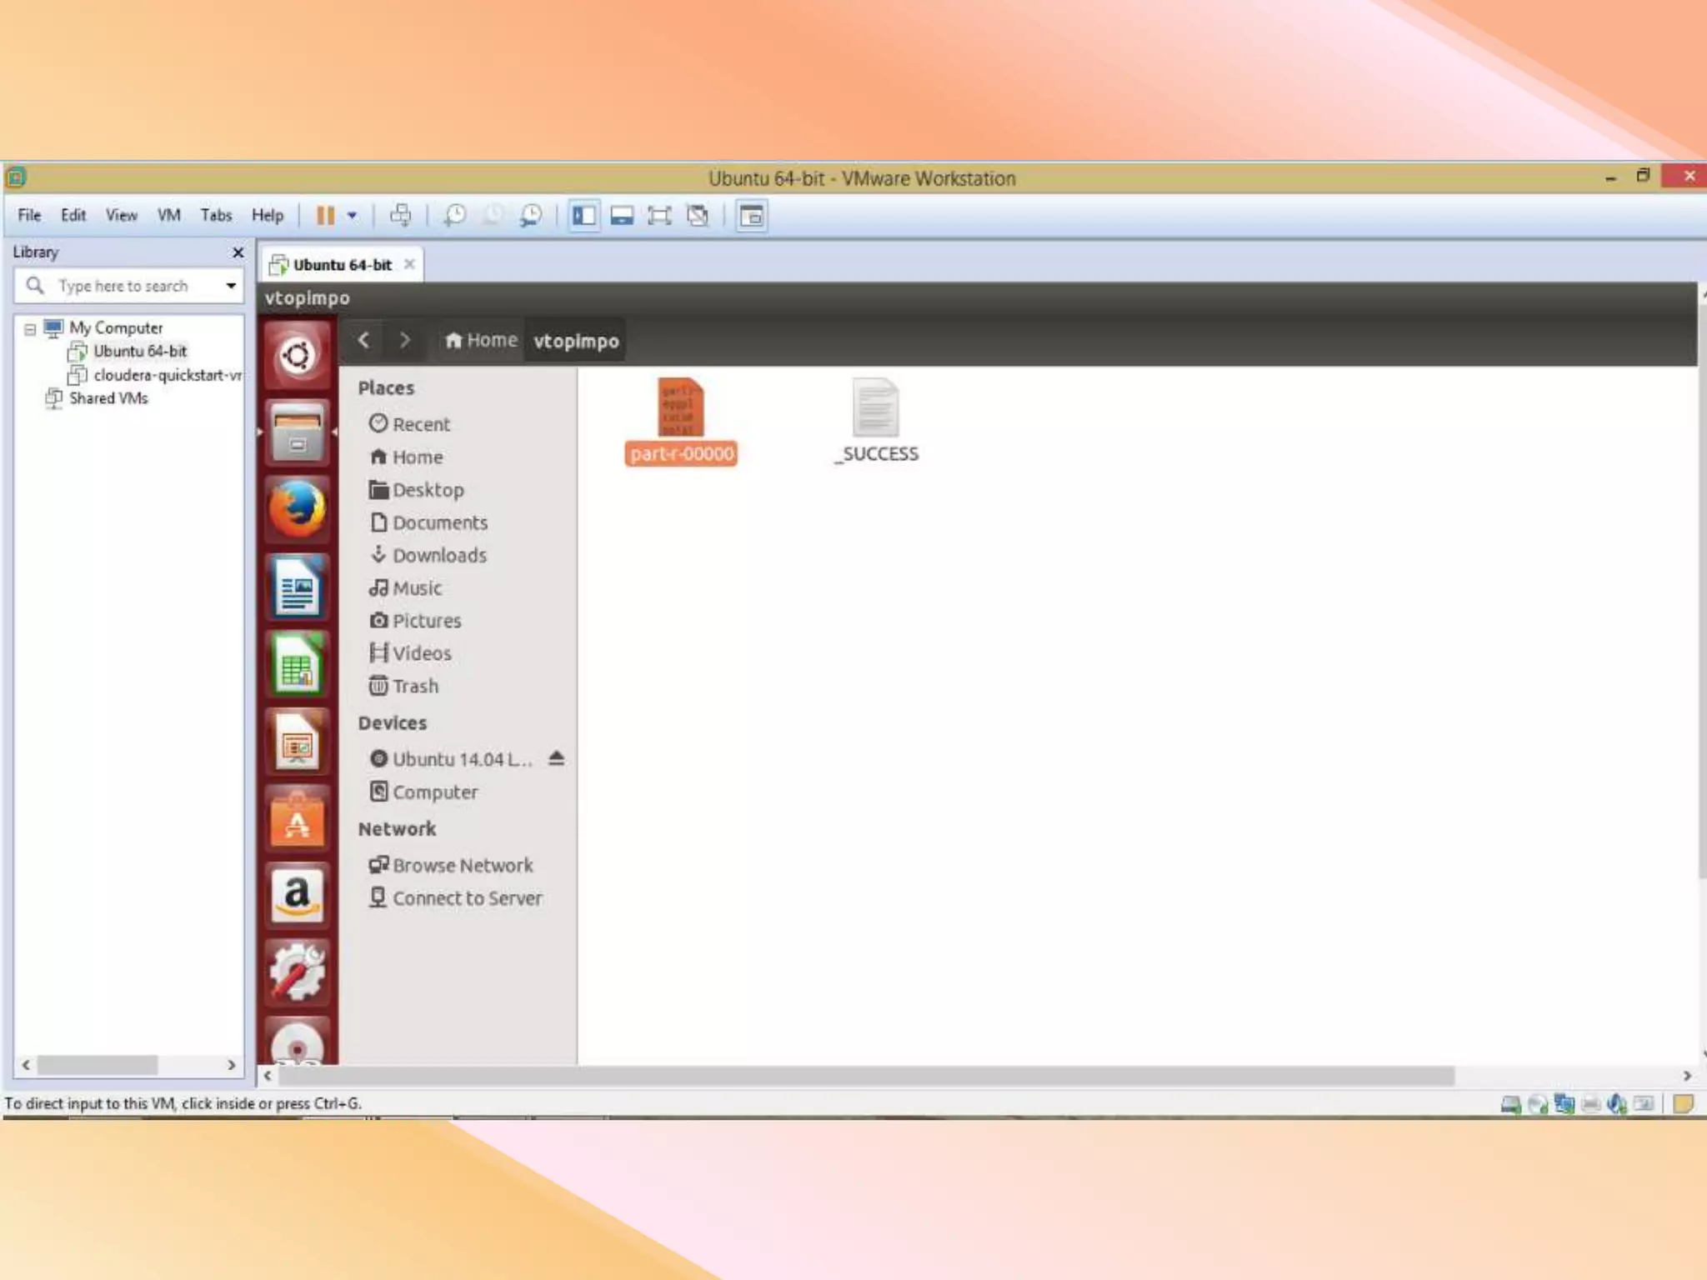Open the library search filter dropdown
Image resolution: width=1707 pixels, height=1280 pixels.
[231, 286]
